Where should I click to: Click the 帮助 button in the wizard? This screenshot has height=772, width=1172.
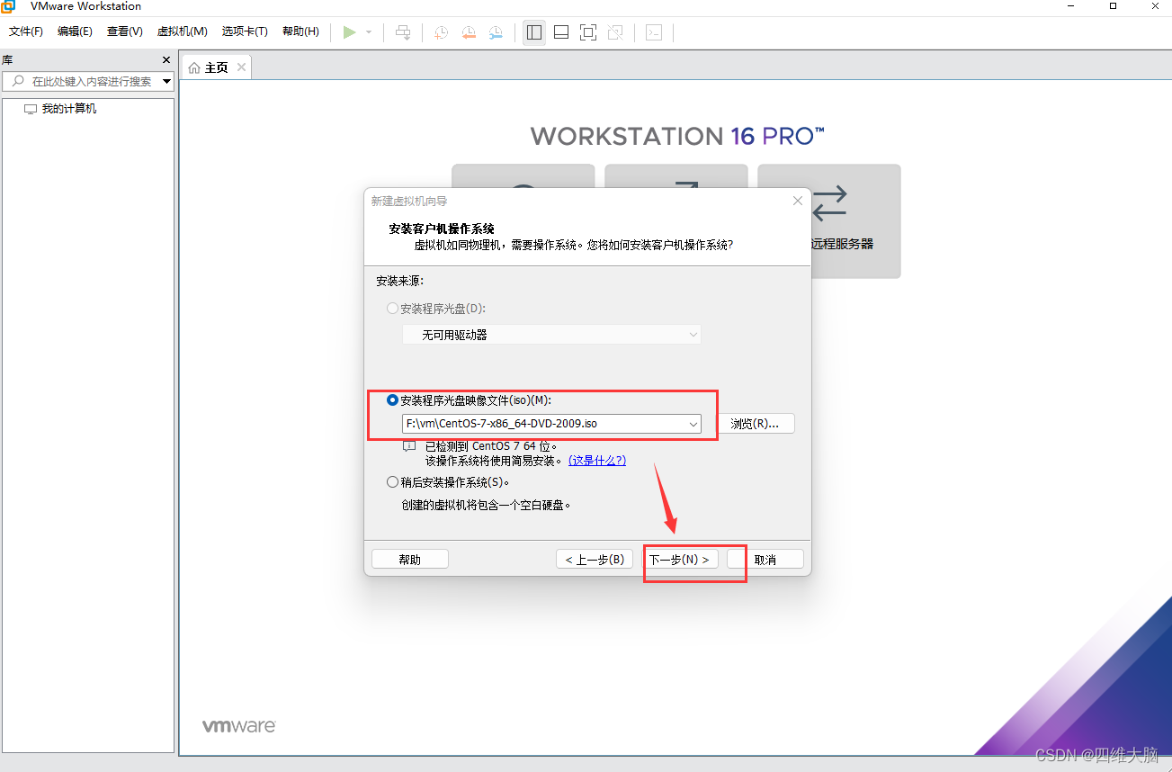point(410,560)
